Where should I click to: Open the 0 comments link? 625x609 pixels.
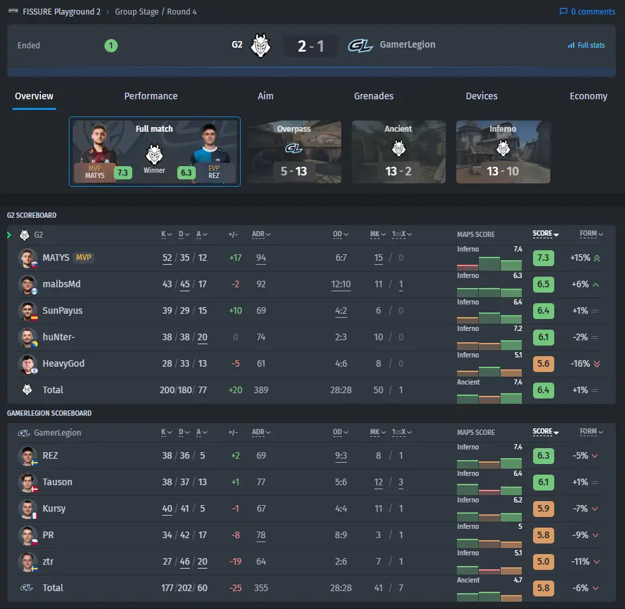point(587,11)
